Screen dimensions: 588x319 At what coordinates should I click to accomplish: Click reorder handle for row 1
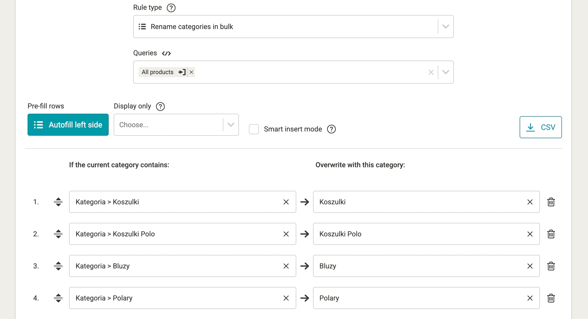[58, 202]
